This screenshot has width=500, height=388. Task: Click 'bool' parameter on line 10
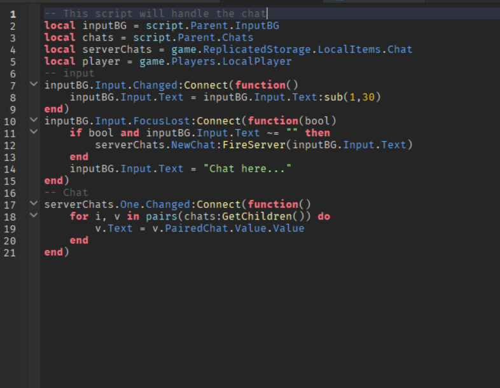tap(317, 121)
